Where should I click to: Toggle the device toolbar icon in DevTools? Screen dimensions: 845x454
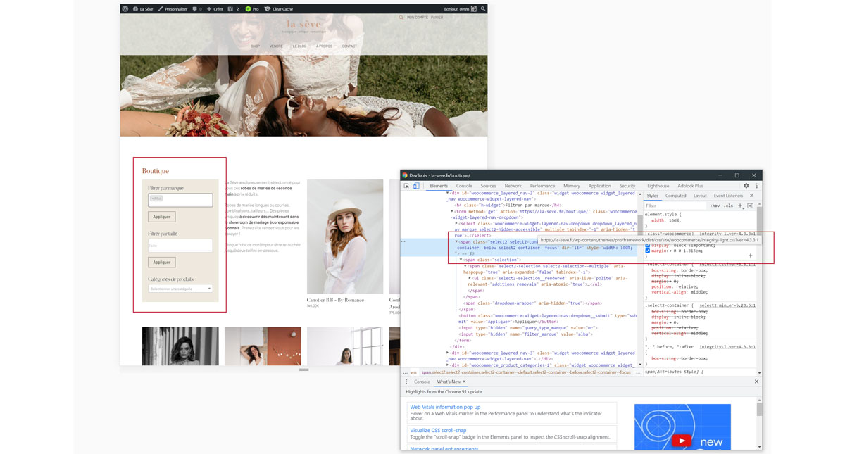[416, 186]
